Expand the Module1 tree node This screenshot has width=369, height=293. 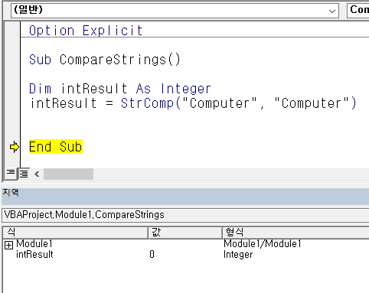[x=8, y=245]
